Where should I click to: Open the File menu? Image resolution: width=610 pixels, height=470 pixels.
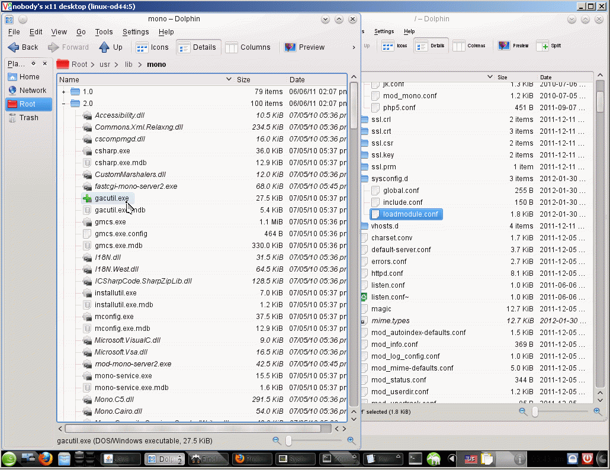coord(14,32)
